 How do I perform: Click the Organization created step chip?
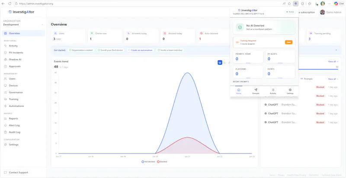pyautogui.click(x=81, y=50)
